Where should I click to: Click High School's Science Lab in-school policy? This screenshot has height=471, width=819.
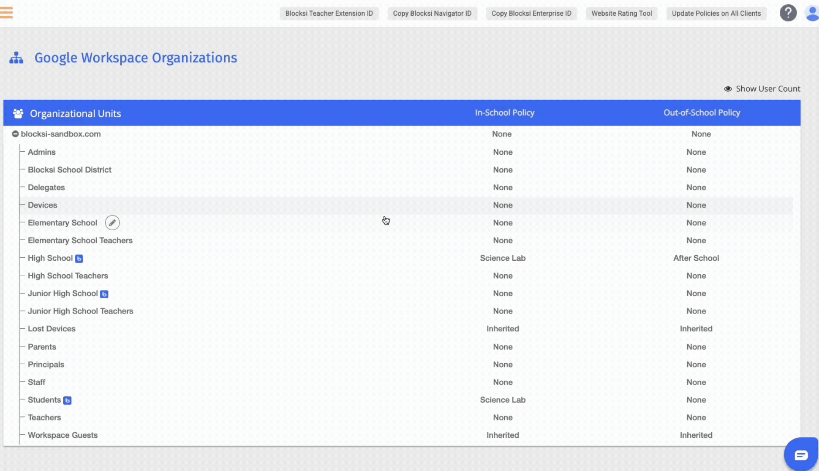tap(503, 258)
